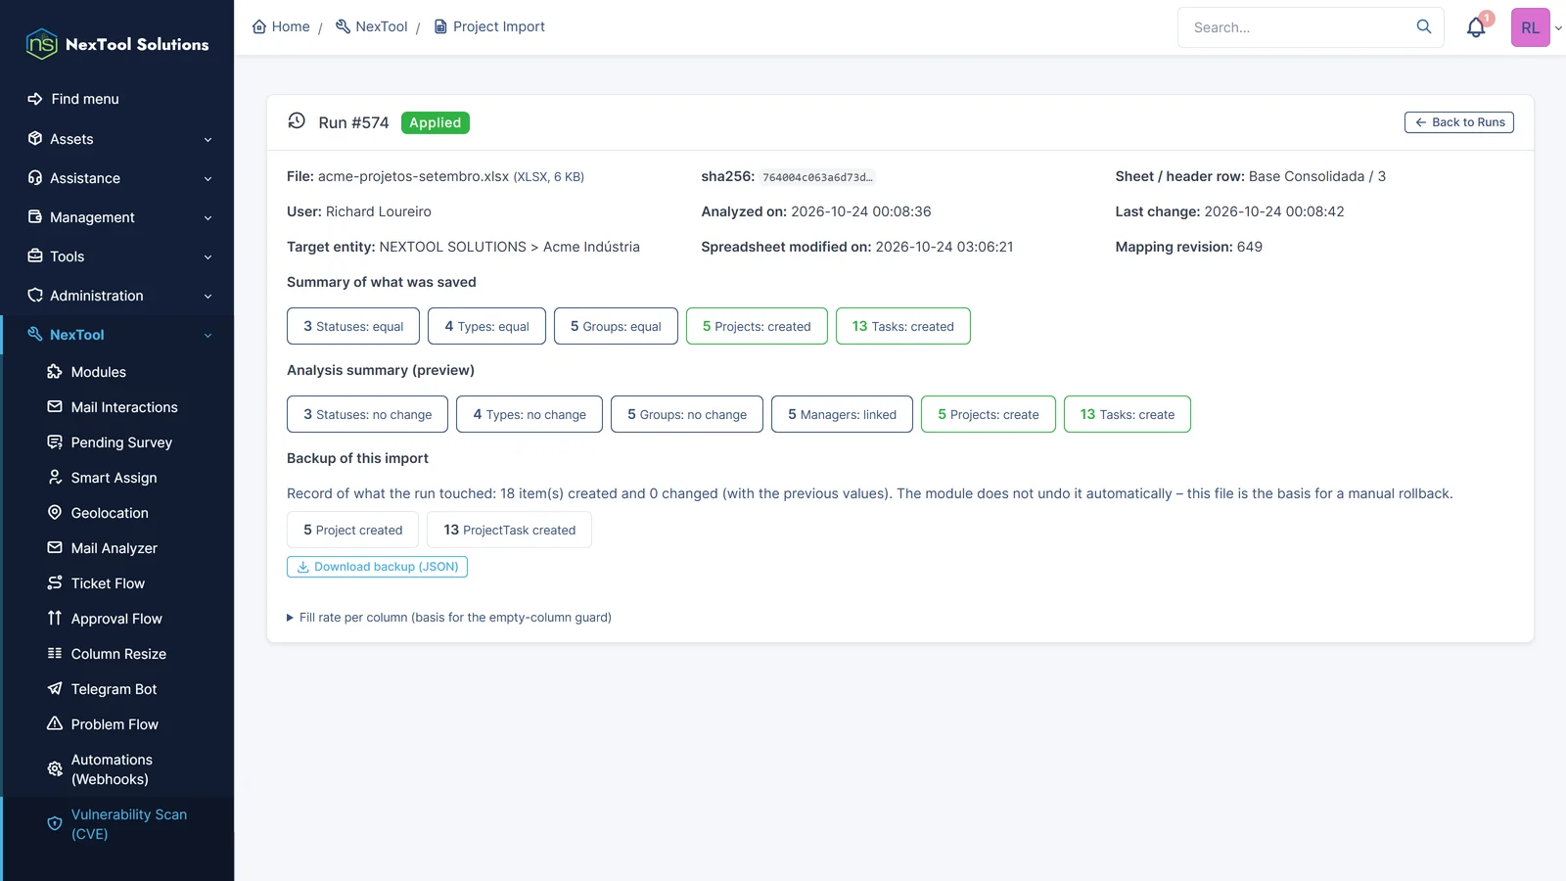
Task: Click the Pending Survey icon
Action: point(55,442)
